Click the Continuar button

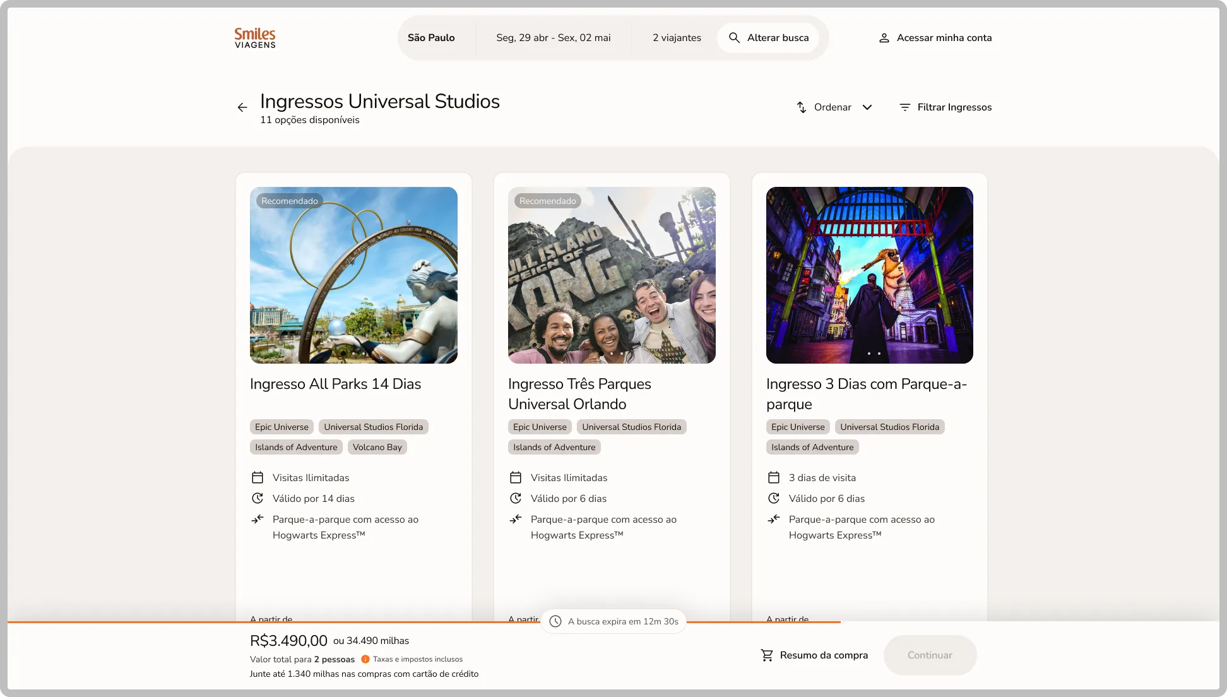point(930,655)
